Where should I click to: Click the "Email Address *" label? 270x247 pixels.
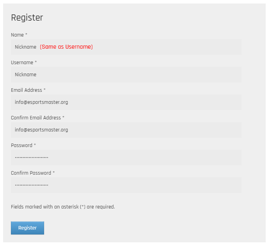(28, 90)
